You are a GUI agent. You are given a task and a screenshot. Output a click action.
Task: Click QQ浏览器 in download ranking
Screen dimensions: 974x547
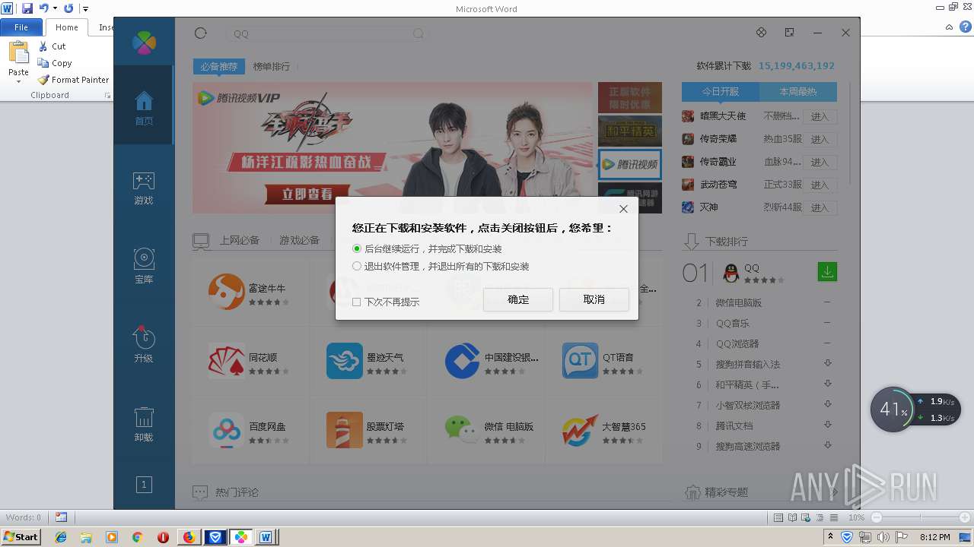(737, 343)
